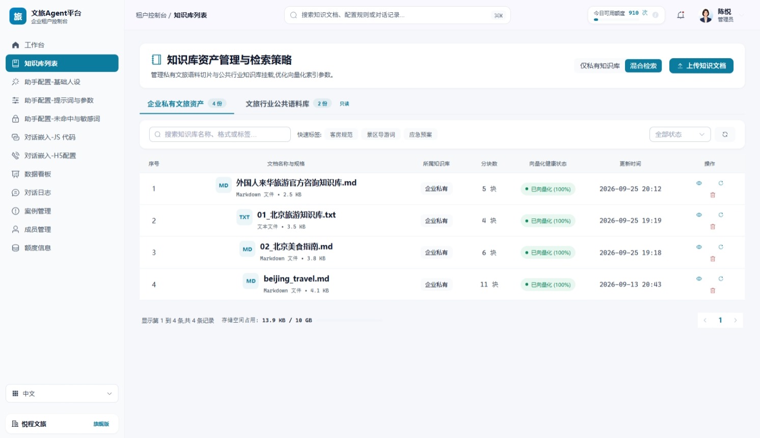This screenshot has height=438, width=760.
Task: Delete 外国人来华旅游官方咨询知识库.md via its trash icon
Action: [x=713, y=195]
